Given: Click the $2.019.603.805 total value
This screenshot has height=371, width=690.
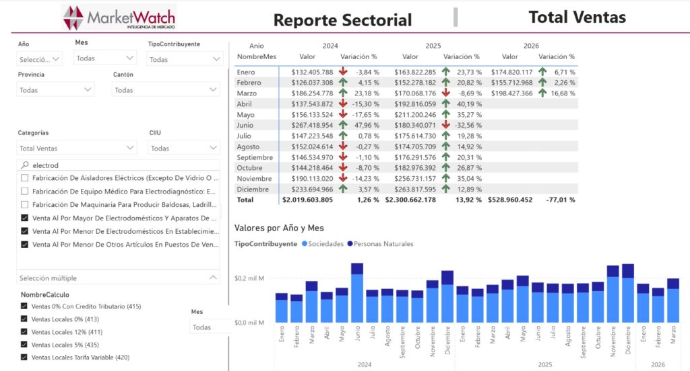Looking at the screenshot, I should click(307, 200).
